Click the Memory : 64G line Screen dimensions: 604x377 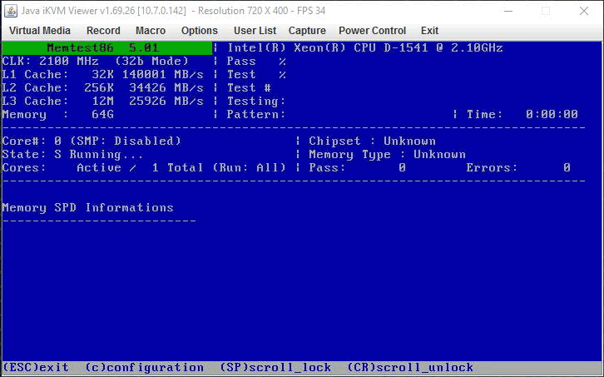(57, 115)
